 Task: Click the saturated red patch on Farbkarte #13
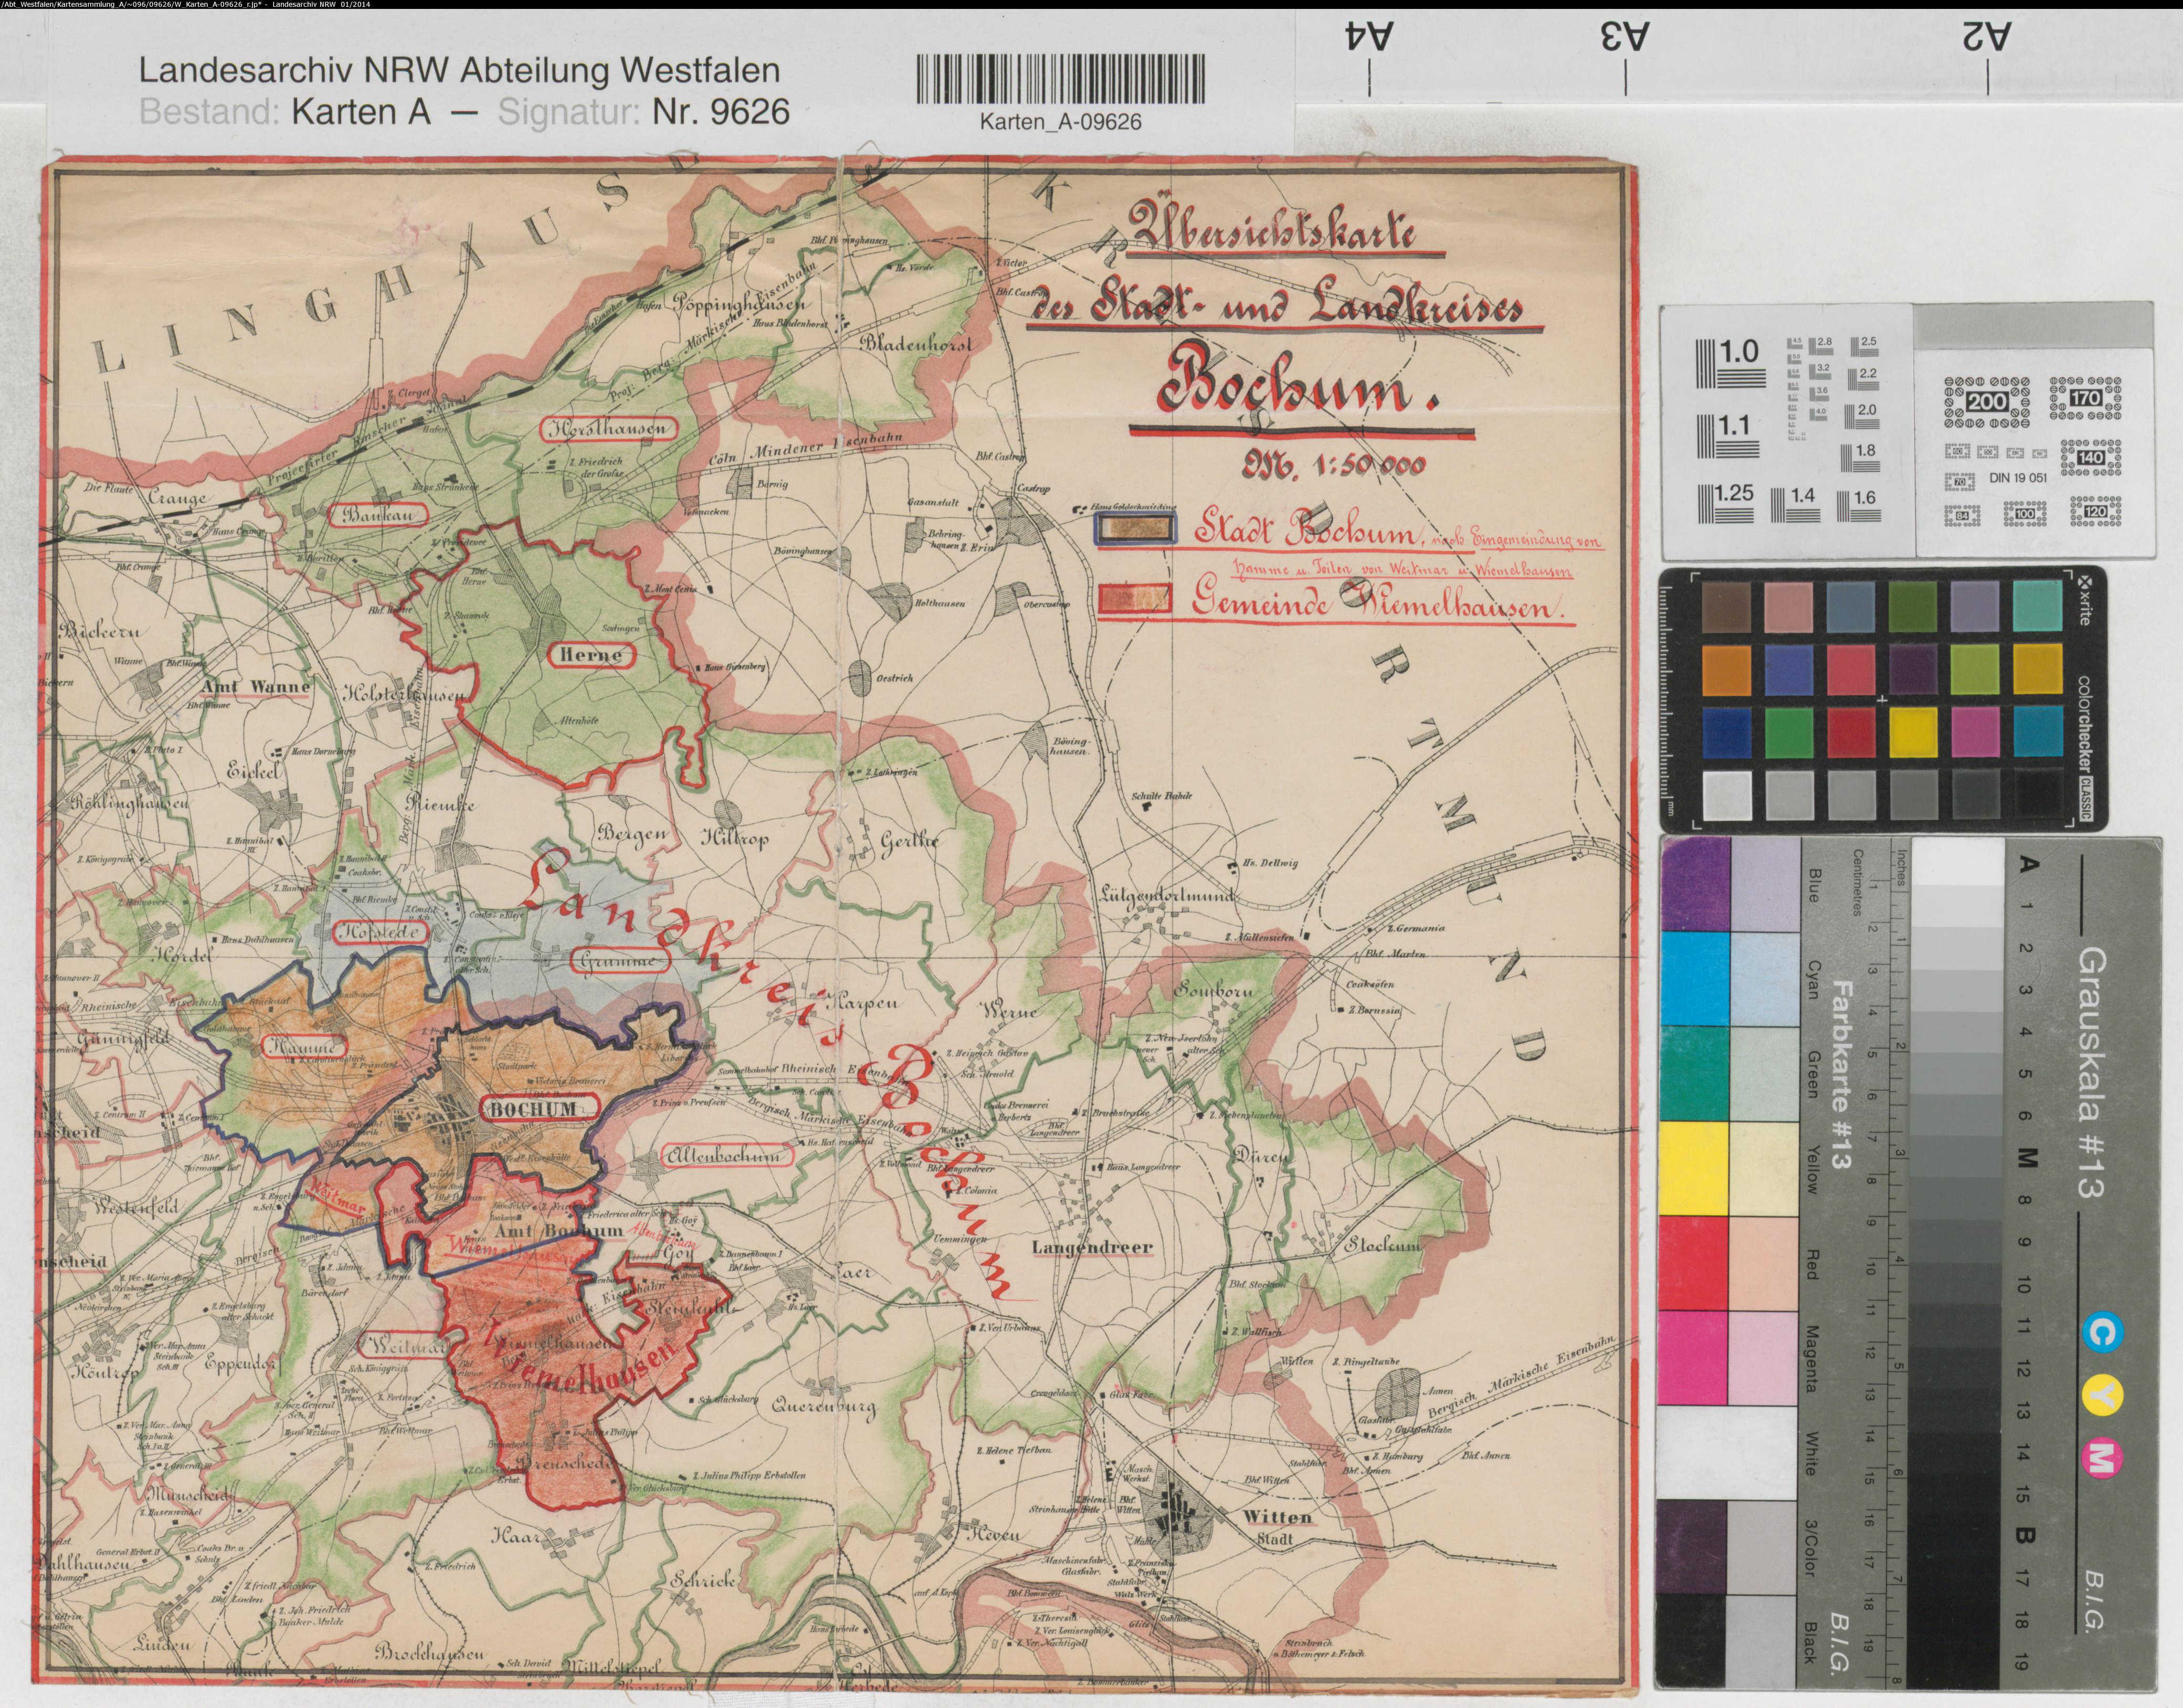1695,1263
